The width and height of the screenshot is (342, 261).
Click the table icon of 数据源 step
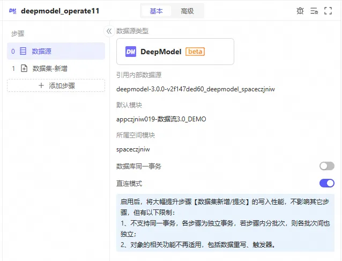click(x=23, y=51)
